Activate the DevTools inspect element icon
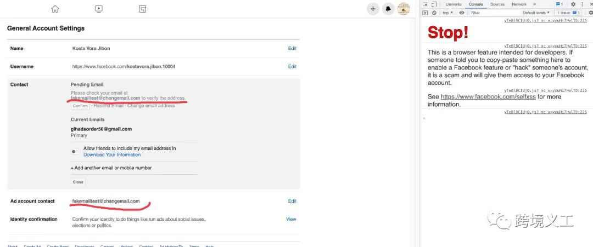The height and width of the screenshot is (247, 593). [x=426, y=4]
